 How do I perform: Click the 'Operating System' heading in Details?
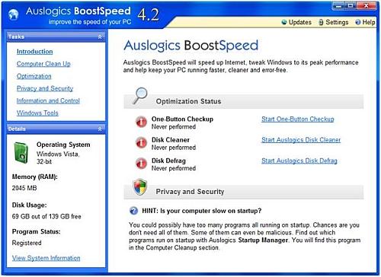(x=63, y=145)
